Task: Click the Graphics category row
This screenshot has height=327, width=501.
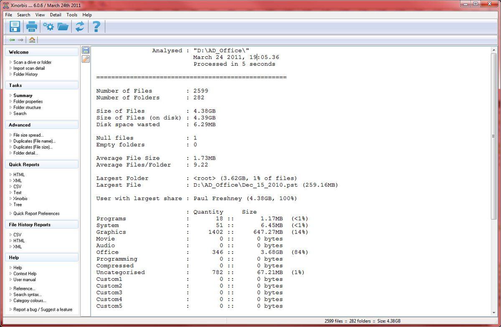Action: coord(202,232)
